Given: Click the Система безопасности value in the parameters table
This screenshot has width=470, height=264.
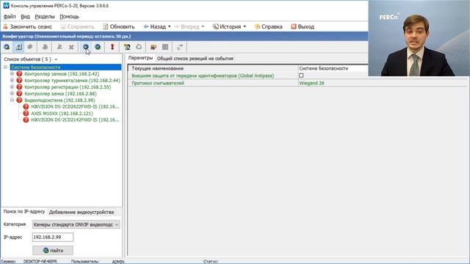Looking at the screenshot, I should click(324, 68).
